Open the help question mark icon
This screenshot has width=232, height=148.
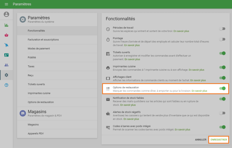(6, 85)
